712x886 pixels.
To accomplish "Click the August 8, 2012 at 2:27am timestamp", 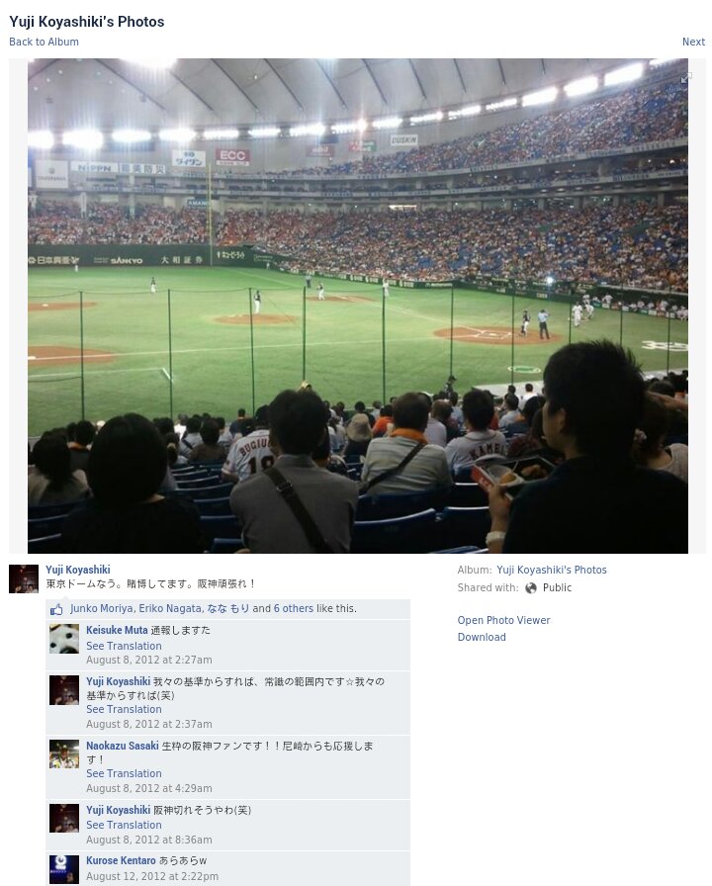I will click(x=149, y=660).
